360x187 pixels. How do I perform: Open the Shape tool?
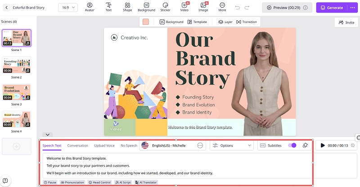click(127, 7)
